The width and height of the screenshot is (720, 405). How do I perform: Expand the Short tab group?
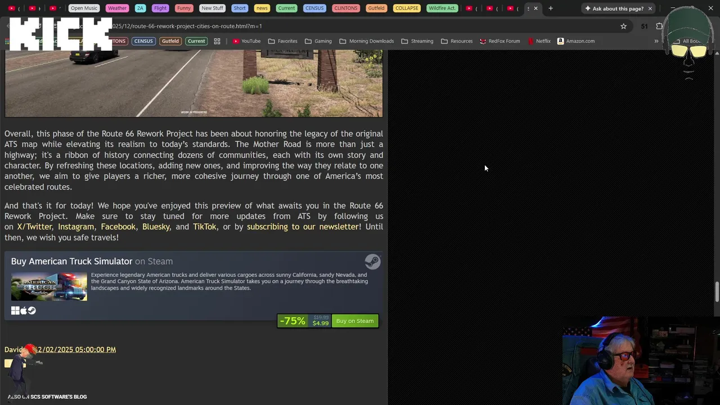pos(240,8)
